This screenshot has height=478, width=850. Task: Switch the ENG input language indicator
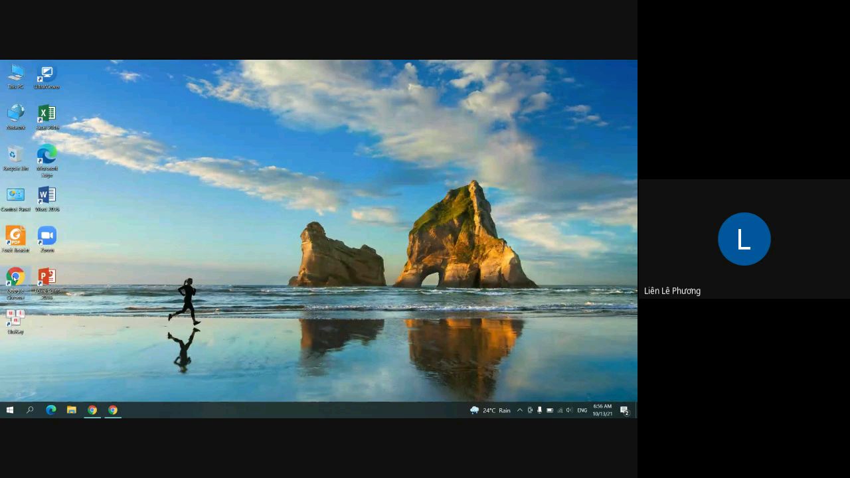coord(582,410)
